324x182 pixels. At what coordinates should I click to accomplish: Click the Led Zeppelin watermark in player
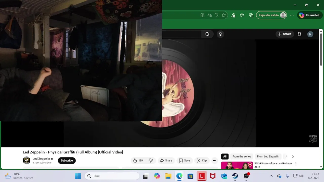(313, 139)
